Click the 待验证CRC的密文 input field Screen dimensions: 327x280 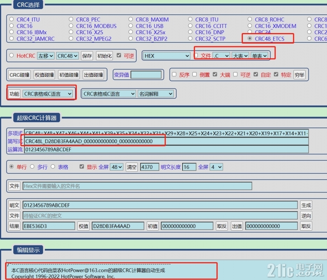click(x=160, y=215)
